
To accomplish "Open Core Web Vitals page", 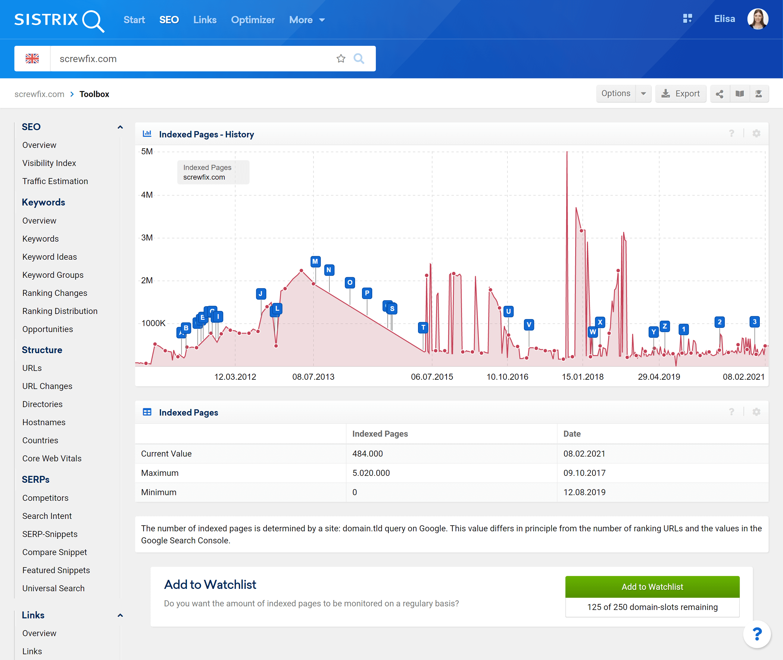I will click(x=51, y=458).
